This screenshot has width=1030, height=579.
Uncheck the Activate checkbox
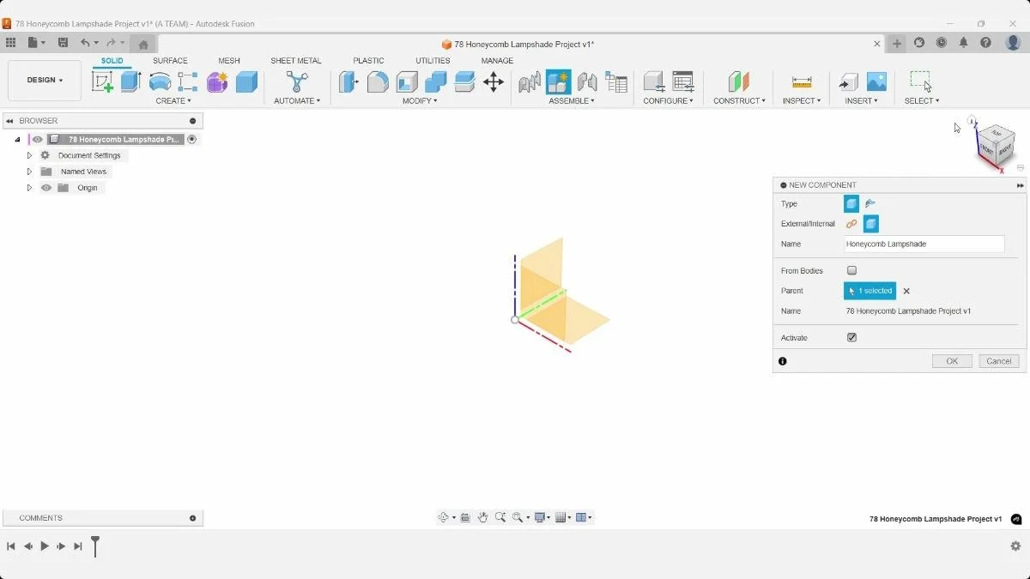[851, 337]
